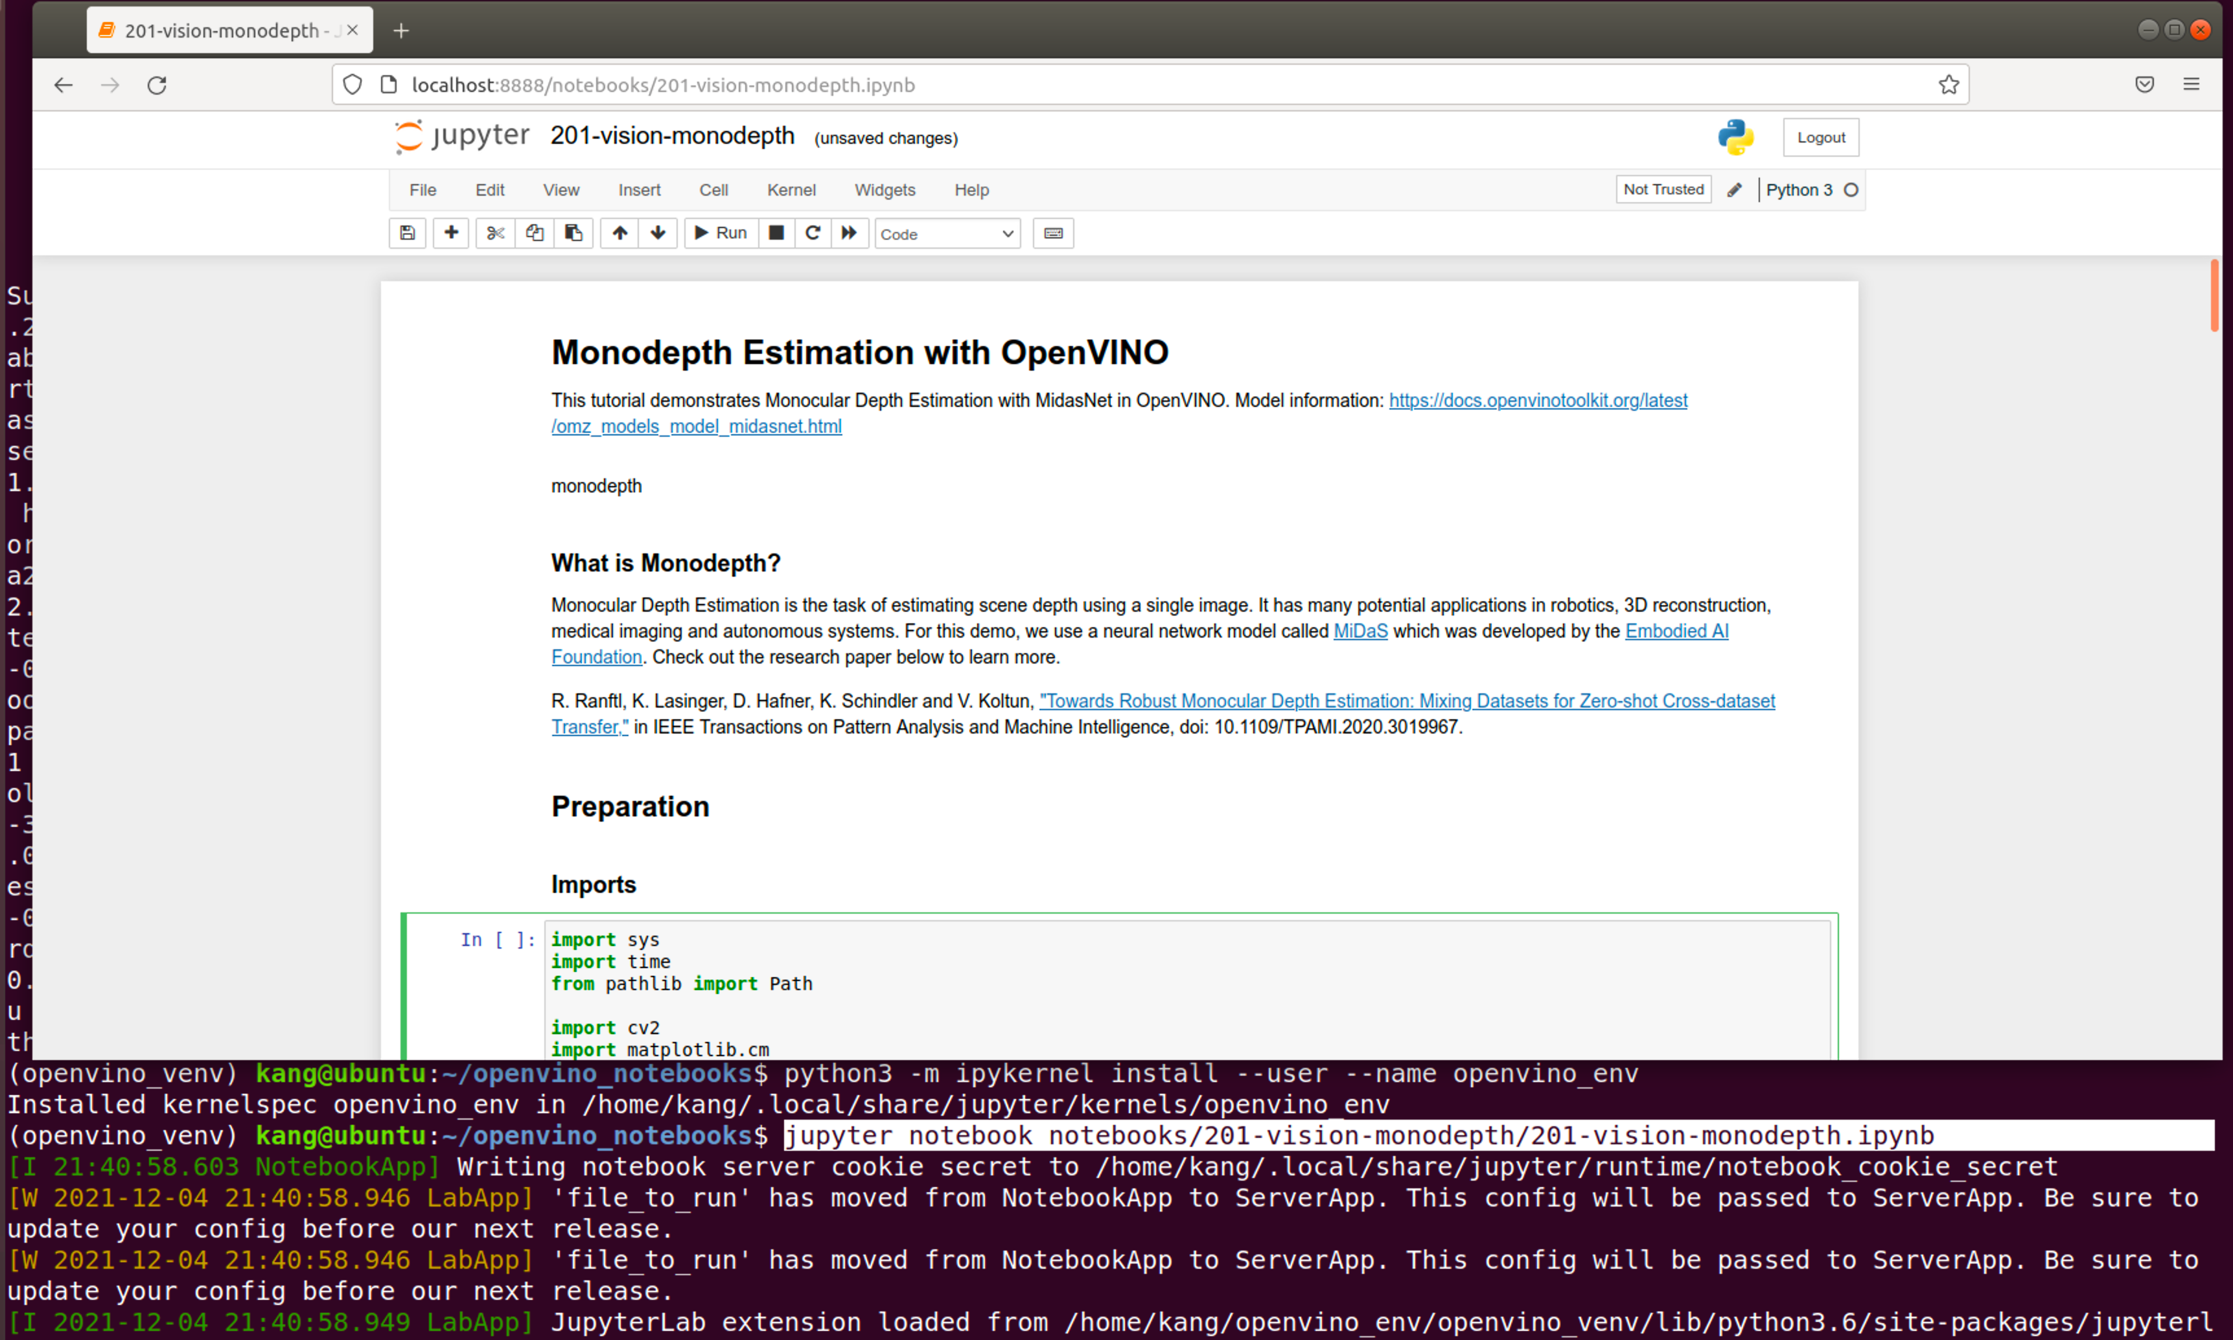Select the 201-vision-monodepth browser tab

pos(229,30)
